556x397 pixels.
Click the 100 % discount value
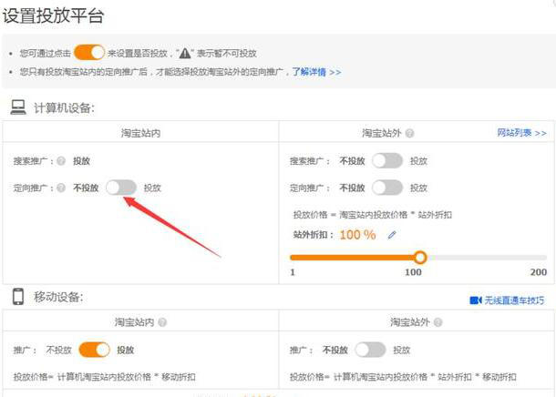(357, 235)
